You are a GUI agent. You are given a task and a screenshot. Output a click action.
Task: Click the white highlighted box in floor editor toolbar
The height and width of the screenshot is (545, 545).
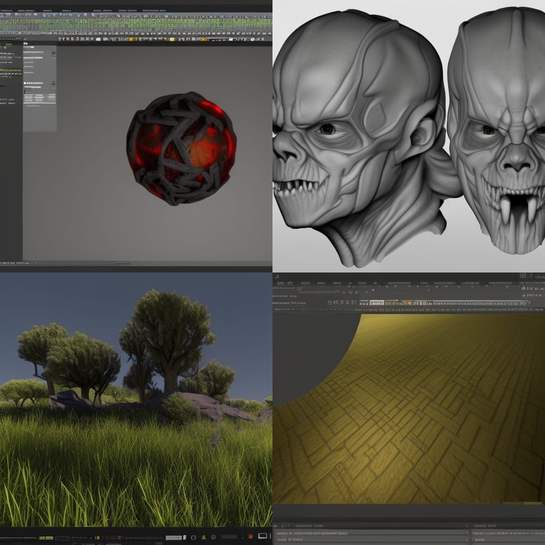pyautogui.click(x=377, y=303)
